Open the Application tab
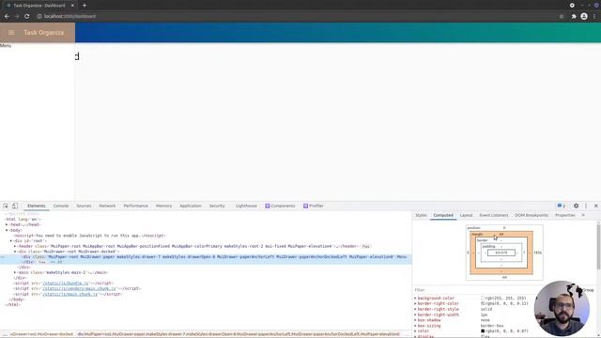The width and height of the screenshot is (601, 338). (191, 206)
